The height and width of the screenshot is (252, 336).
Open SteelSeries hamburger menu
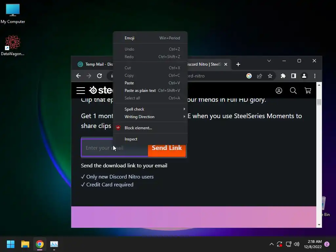click(x=81, y=91)
